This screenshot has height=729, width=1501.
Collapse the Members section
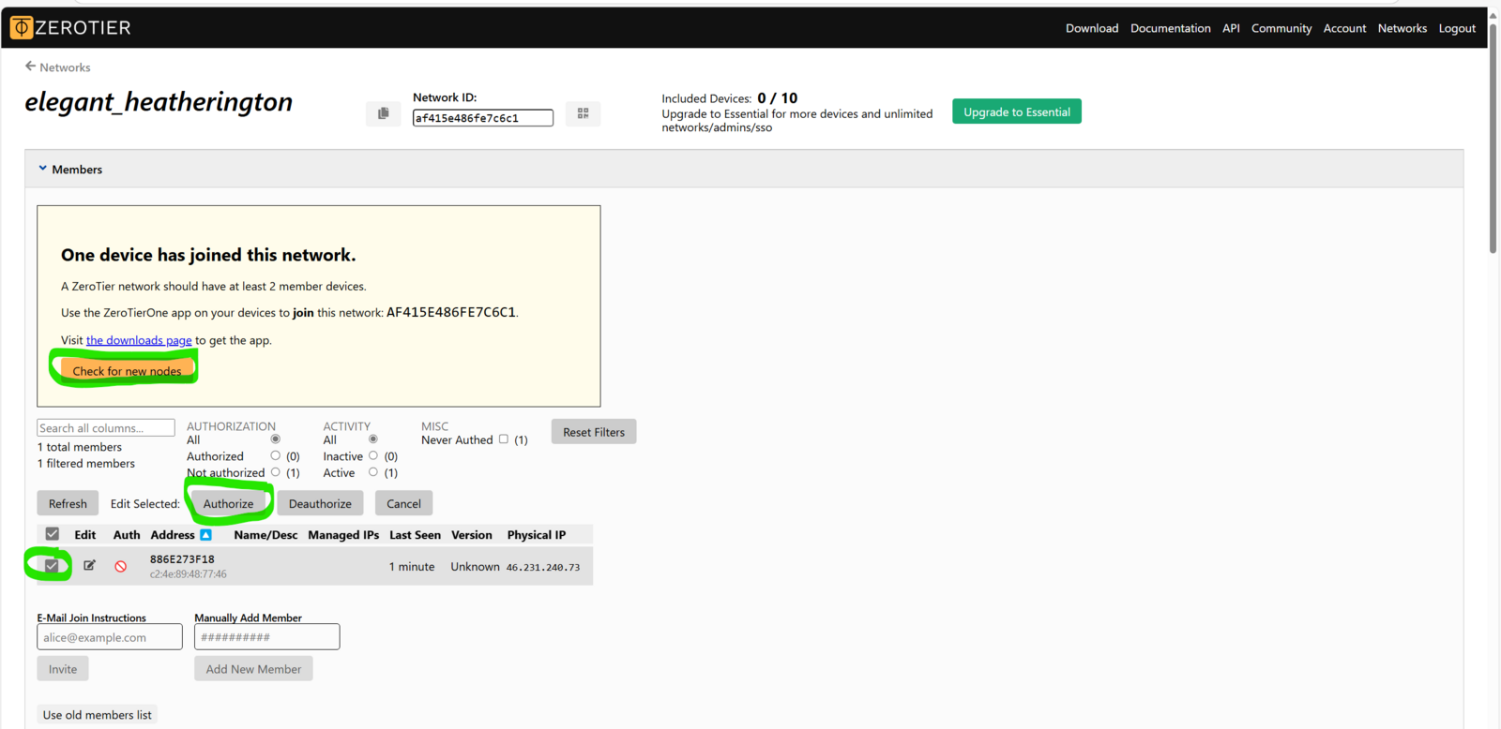point(43,169)
